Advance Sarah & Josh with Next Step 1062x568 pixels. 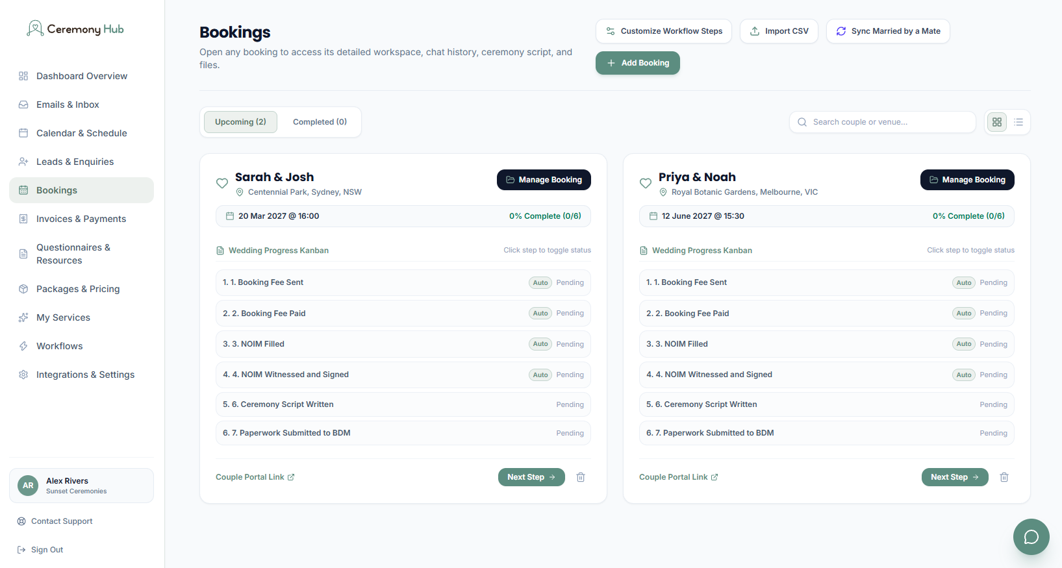click(x=531, y=477)
